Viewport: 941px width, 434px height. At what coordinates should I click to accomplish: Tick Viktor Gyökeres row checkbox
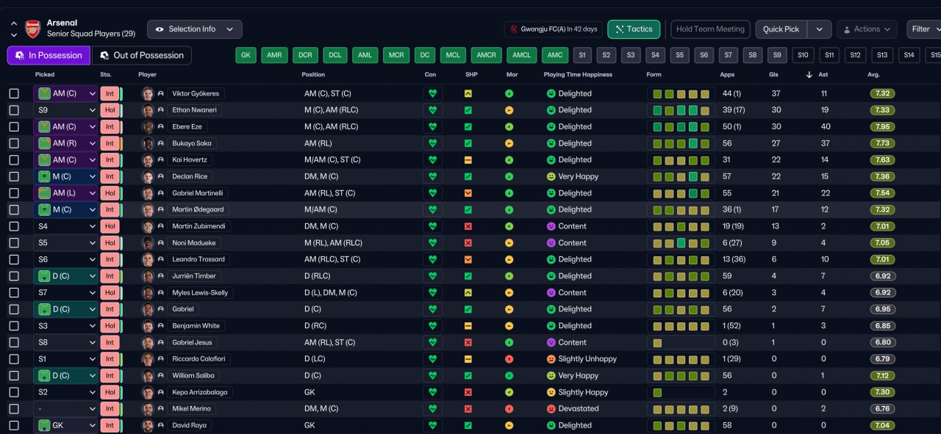pyautogui.click(x=14, y=93)
